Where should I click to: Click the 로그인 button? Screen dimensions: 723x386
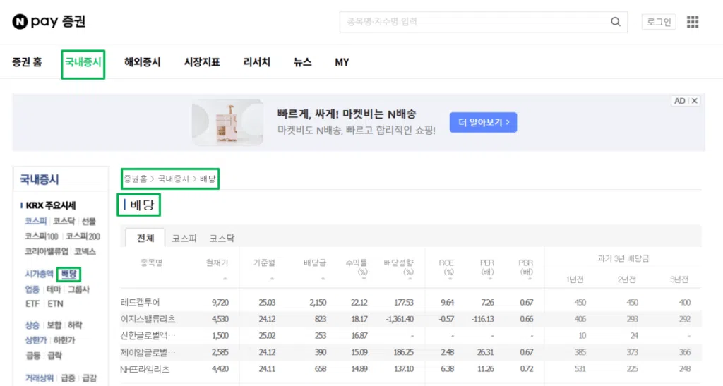pyautogui.click(x=659, y=22)
